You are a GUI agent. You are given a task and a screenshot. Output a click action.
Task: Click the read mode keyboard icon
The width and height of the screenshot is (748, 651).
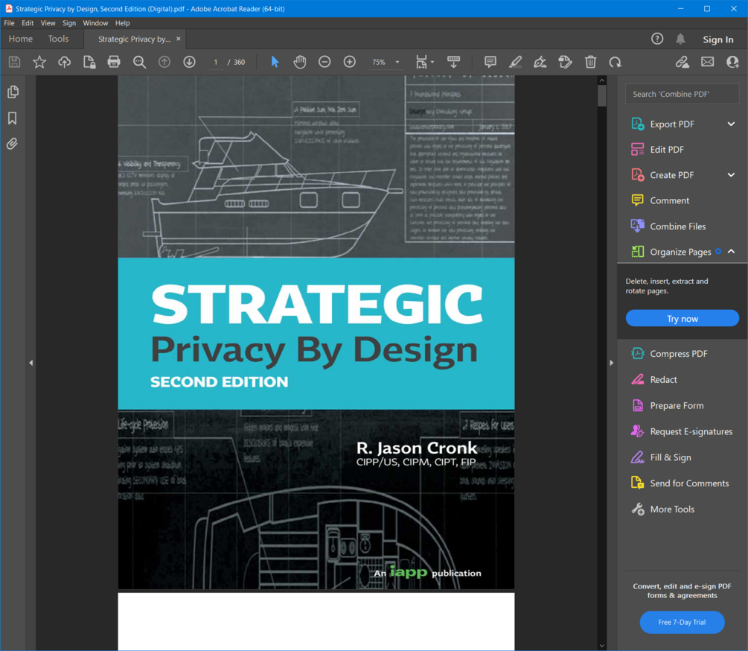tap(454, 62)
